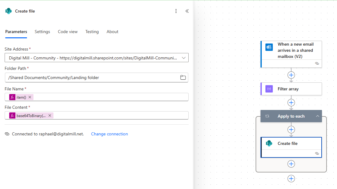Open the Site Address dropdown
Image resolution: width=337 pixels, height=189 pixels.
[x=183, y=57]
